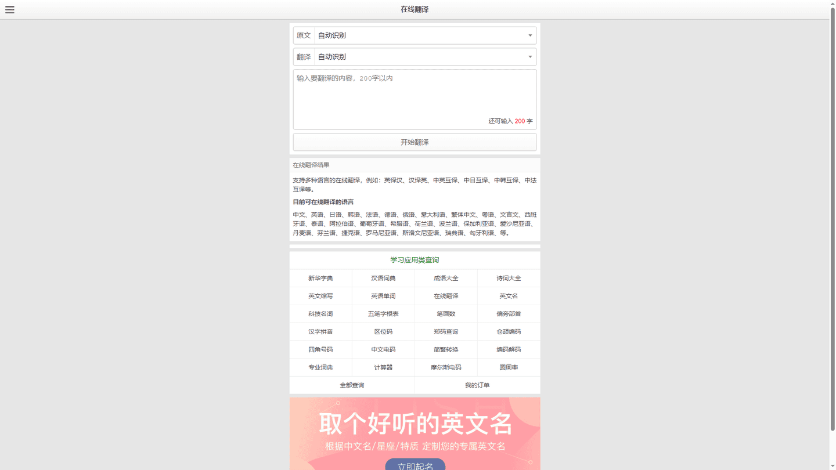This screenshot has width=836, height=470.
Task: Focus the translation text input area
Action: [415, 99]
